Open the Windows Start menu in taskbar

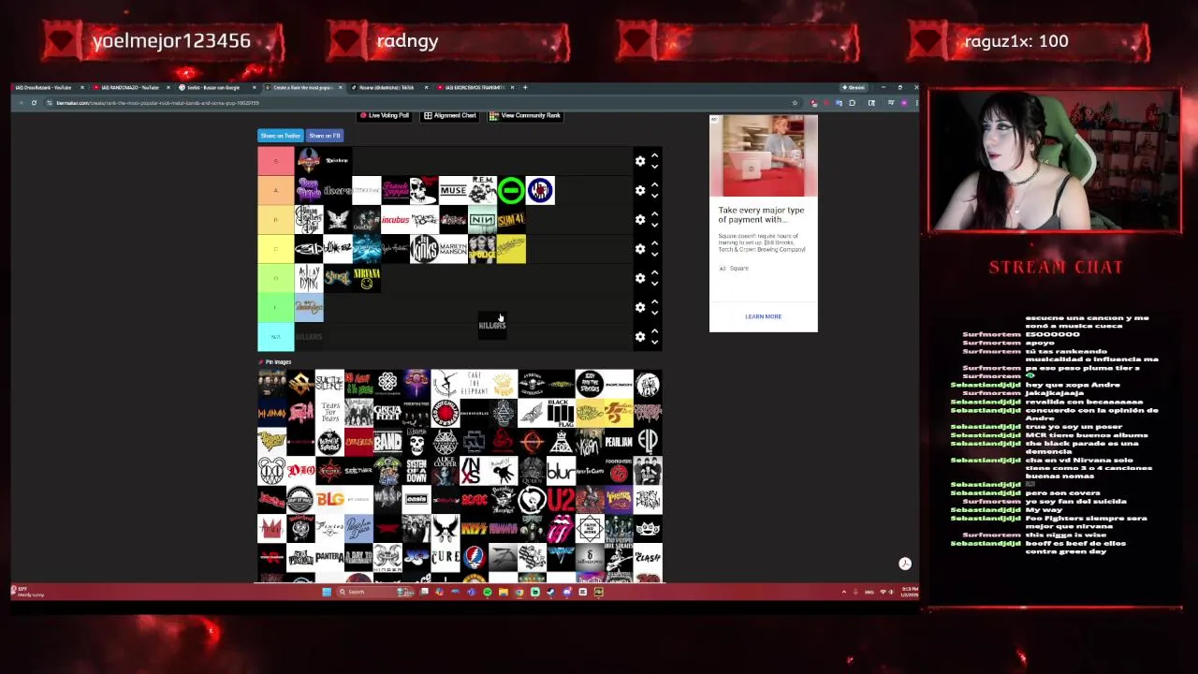click(326, 592)
